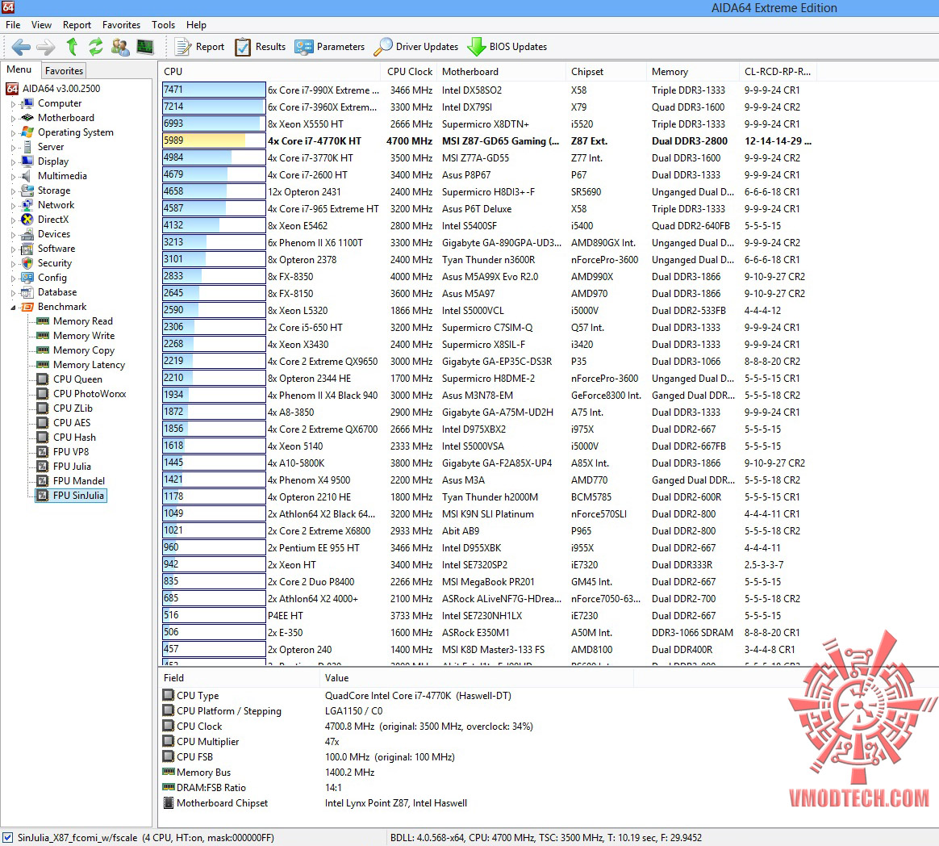Sort by the CL-RCD-RP-R... column header
Screen dimensions: 939x846
[778, 71]
